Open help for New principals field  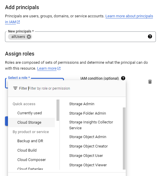click(x=150, y=36)
